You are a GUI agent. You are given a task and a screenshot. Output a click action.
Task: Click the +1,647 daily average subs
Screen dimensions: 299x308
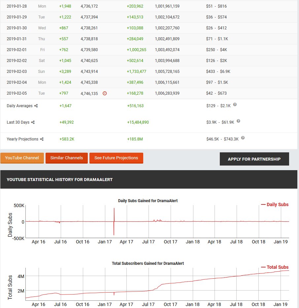point(65,106)
